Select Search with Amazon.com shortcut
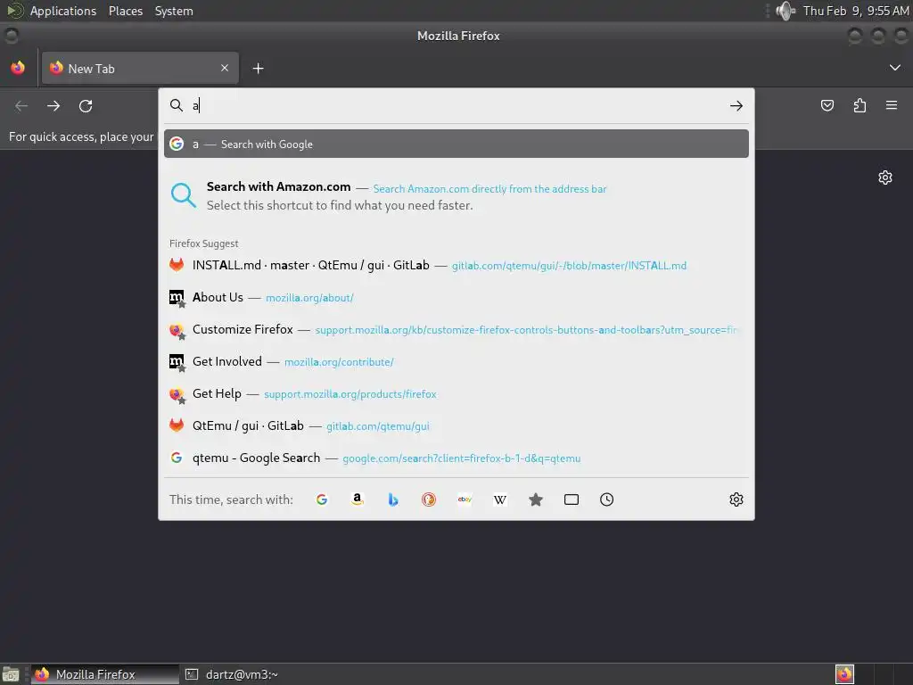Viewport: 913px width, 685px height. 456,195
